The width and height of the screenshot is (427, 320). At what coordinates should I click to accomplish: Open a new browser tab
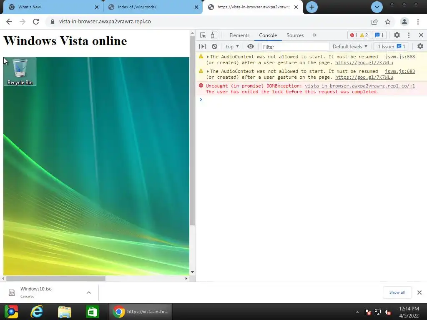312,7
